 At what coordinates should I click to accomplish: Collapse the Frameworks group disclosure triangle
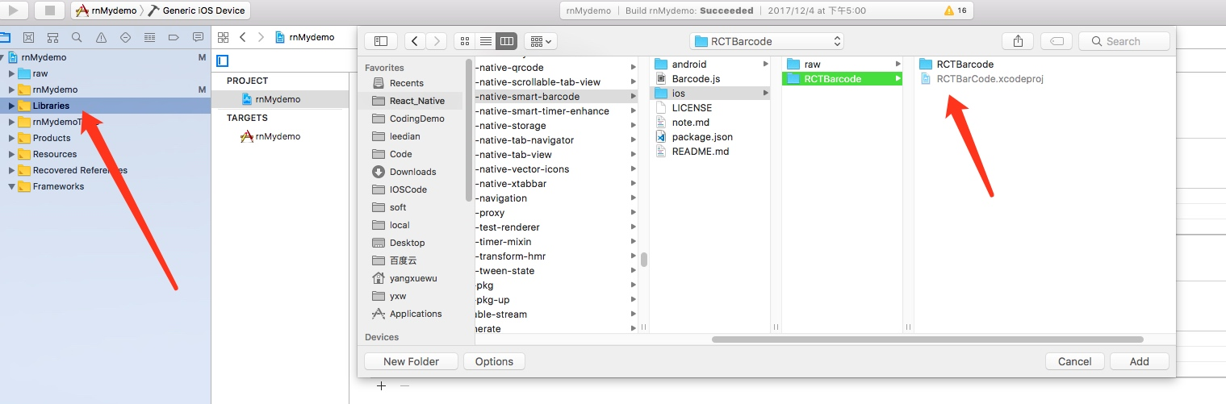[11, 186]
